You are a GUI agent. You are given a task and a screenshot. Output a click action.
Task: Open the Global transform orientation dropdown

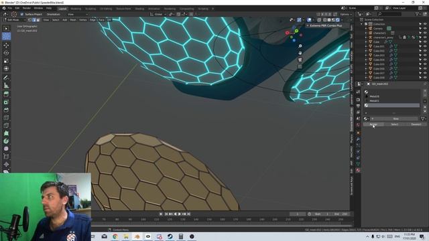tap(158, 14)
